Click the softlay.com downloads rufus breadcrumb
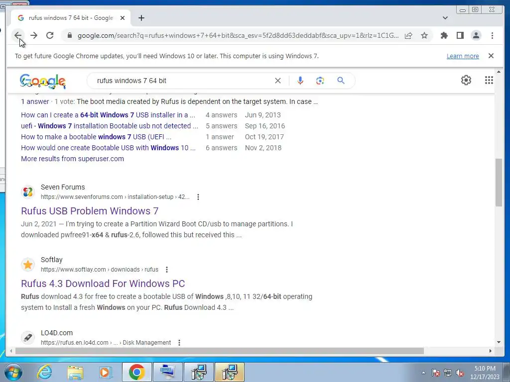510x382 pixels. [99, 270]
